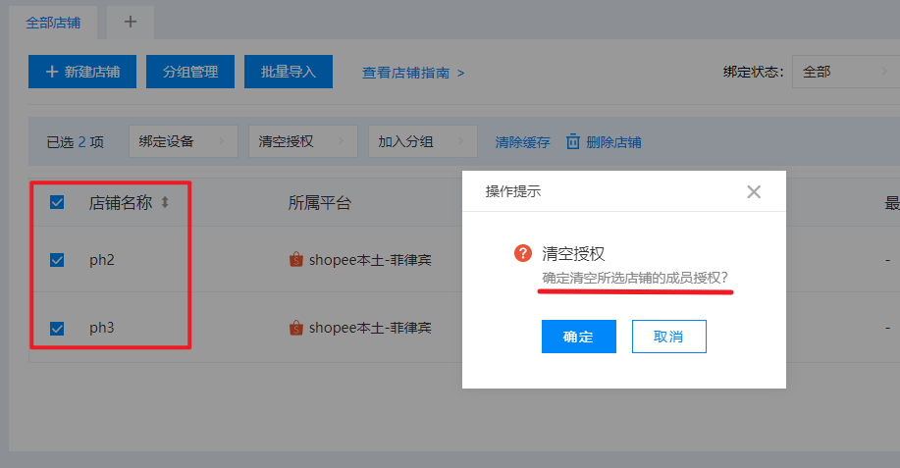Expand the 清空授权 dropdown
Screen dimensions: 900x468
[302, 141]
